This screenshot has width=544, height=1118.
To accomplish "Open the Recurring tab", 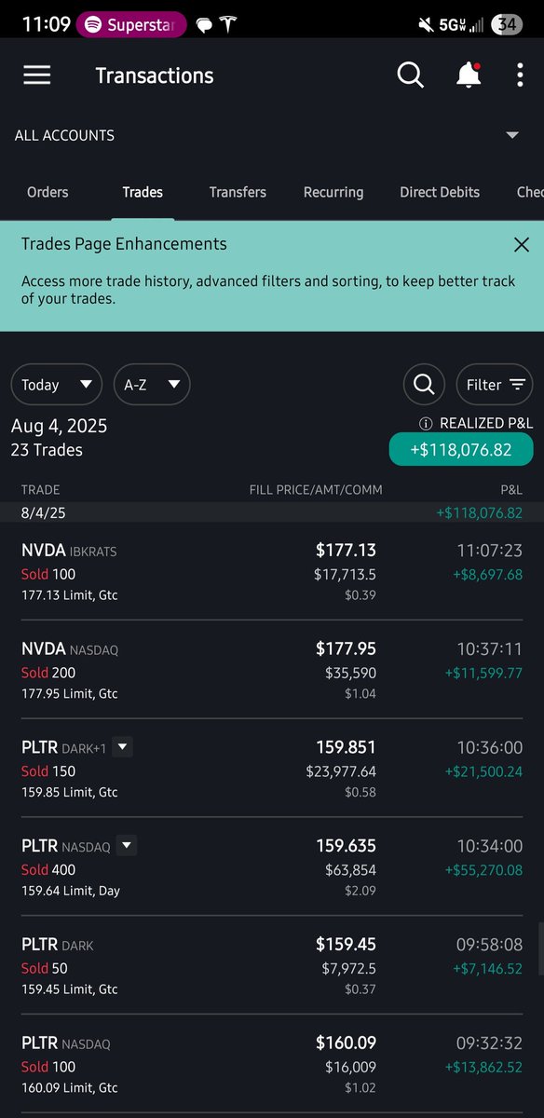I will 333,192.
